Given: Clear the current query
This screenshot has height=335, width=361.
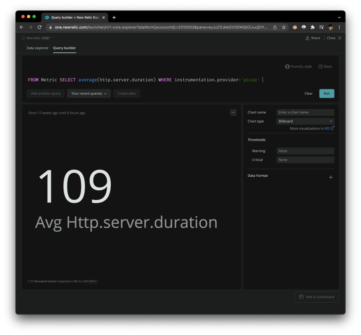Looking at the screenshot, I should (x=308, y=93).
